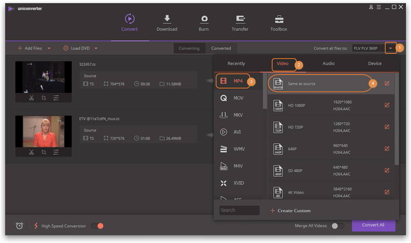Click the crop icon for 322457.ts
Image resolution: width=411 pixels, height=243 pixels.
click(x=44, y=98)
